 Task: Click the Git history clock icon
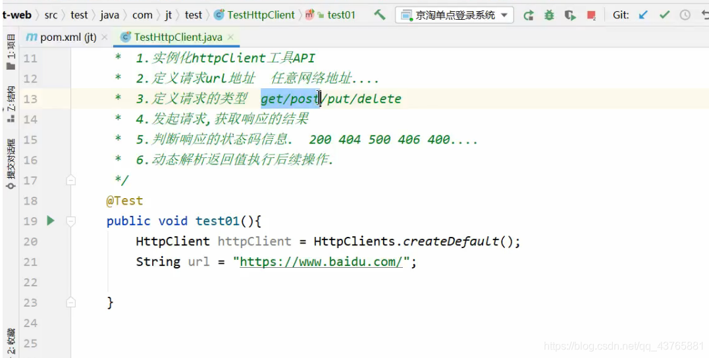pyautogui.click(x=685, y=15)
